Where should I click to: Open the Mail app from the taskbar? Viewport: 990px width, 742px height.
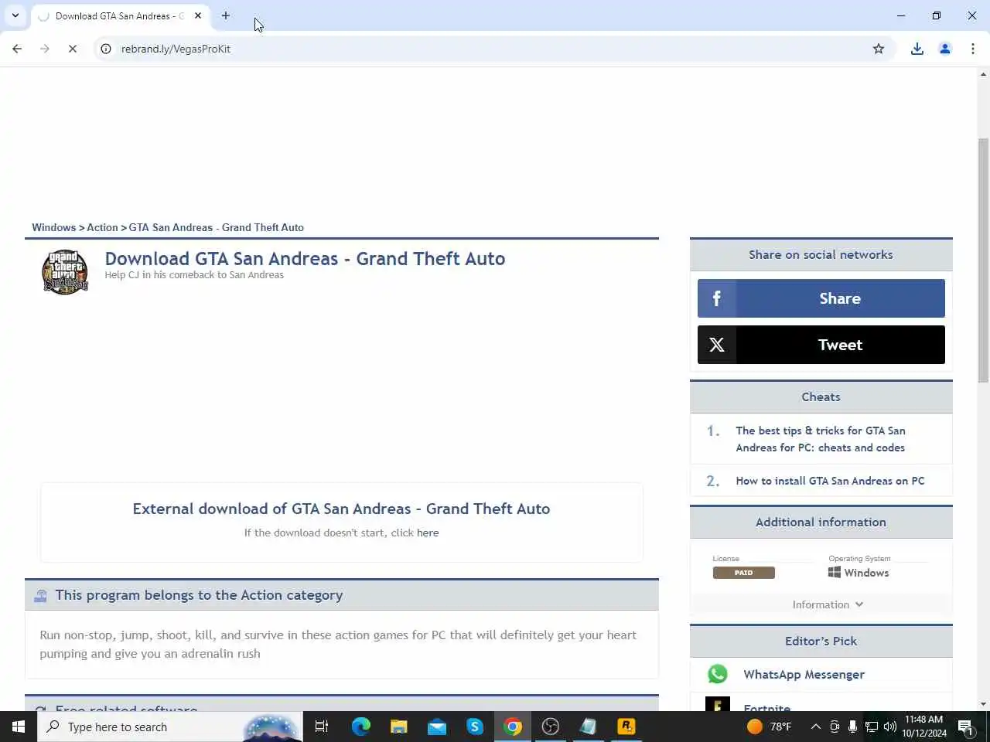pos(437,727)
